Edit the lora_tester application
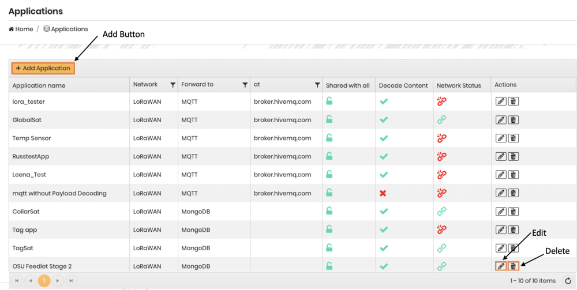The image size is (577, 290). (x=501, y=101)
